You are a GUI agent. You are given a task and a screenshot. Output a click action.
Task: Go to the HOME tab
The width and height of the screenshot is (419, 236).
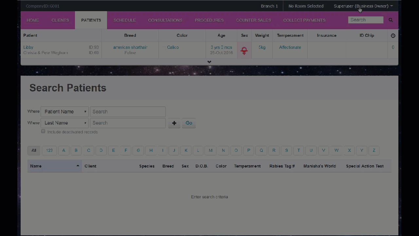33,20
